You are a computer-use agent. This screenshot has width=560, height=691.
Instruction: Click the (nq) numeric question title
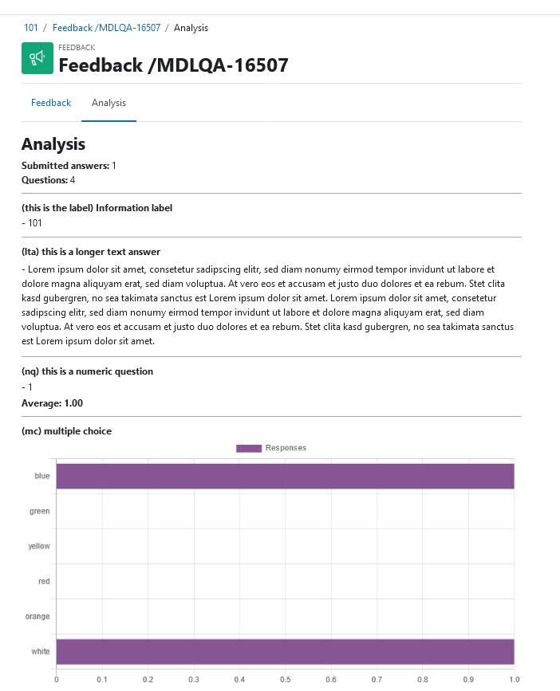(87, 371)
